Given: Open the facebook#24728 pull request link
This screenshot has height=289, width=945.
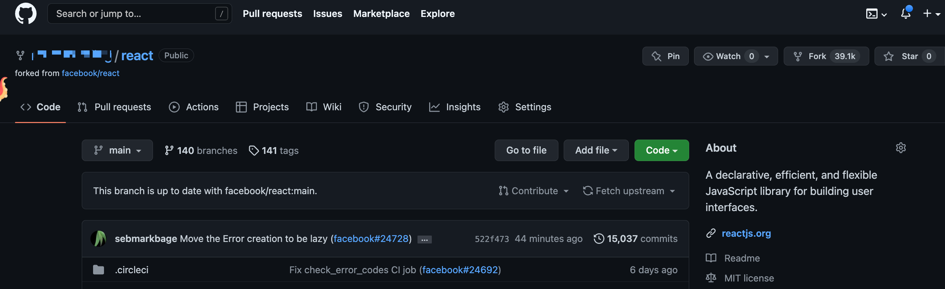Looking at the screenshot, I should [x=371, y=239].
